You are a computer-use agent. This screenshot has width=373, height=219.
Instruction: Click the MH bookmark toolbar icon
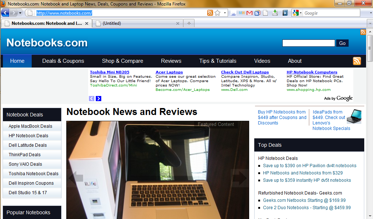[242, 13]
